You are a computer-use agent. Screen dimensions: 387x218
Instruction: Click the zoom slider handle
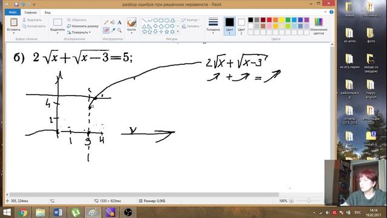point(308,200)
